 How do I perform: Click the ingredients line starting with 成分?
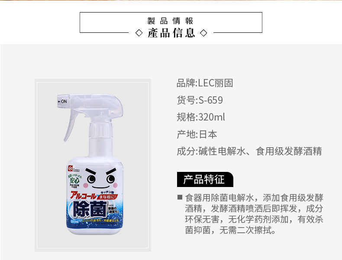(x=249, y=151)
